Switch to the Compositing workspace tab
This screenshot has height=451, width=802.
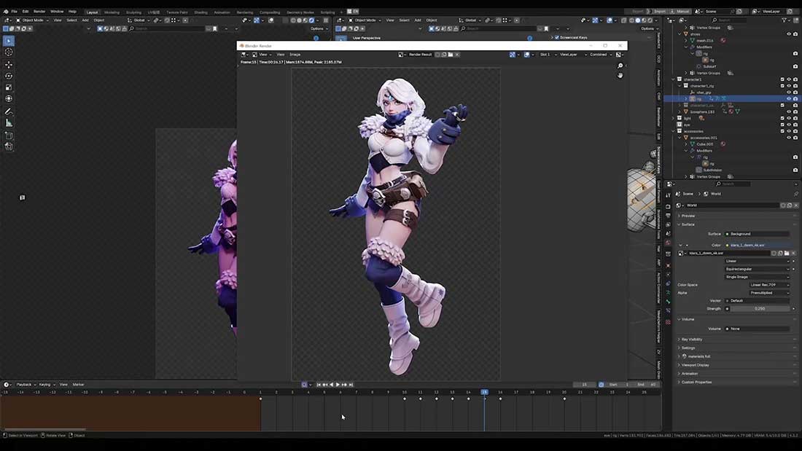point(270,12)
